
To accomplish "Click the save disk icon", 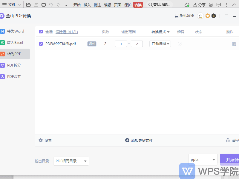I will 36,5.
